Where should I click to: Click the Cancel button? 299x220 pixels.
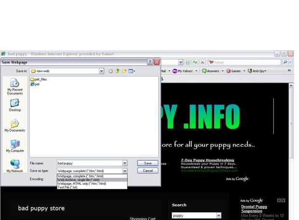tap(148, 171)
